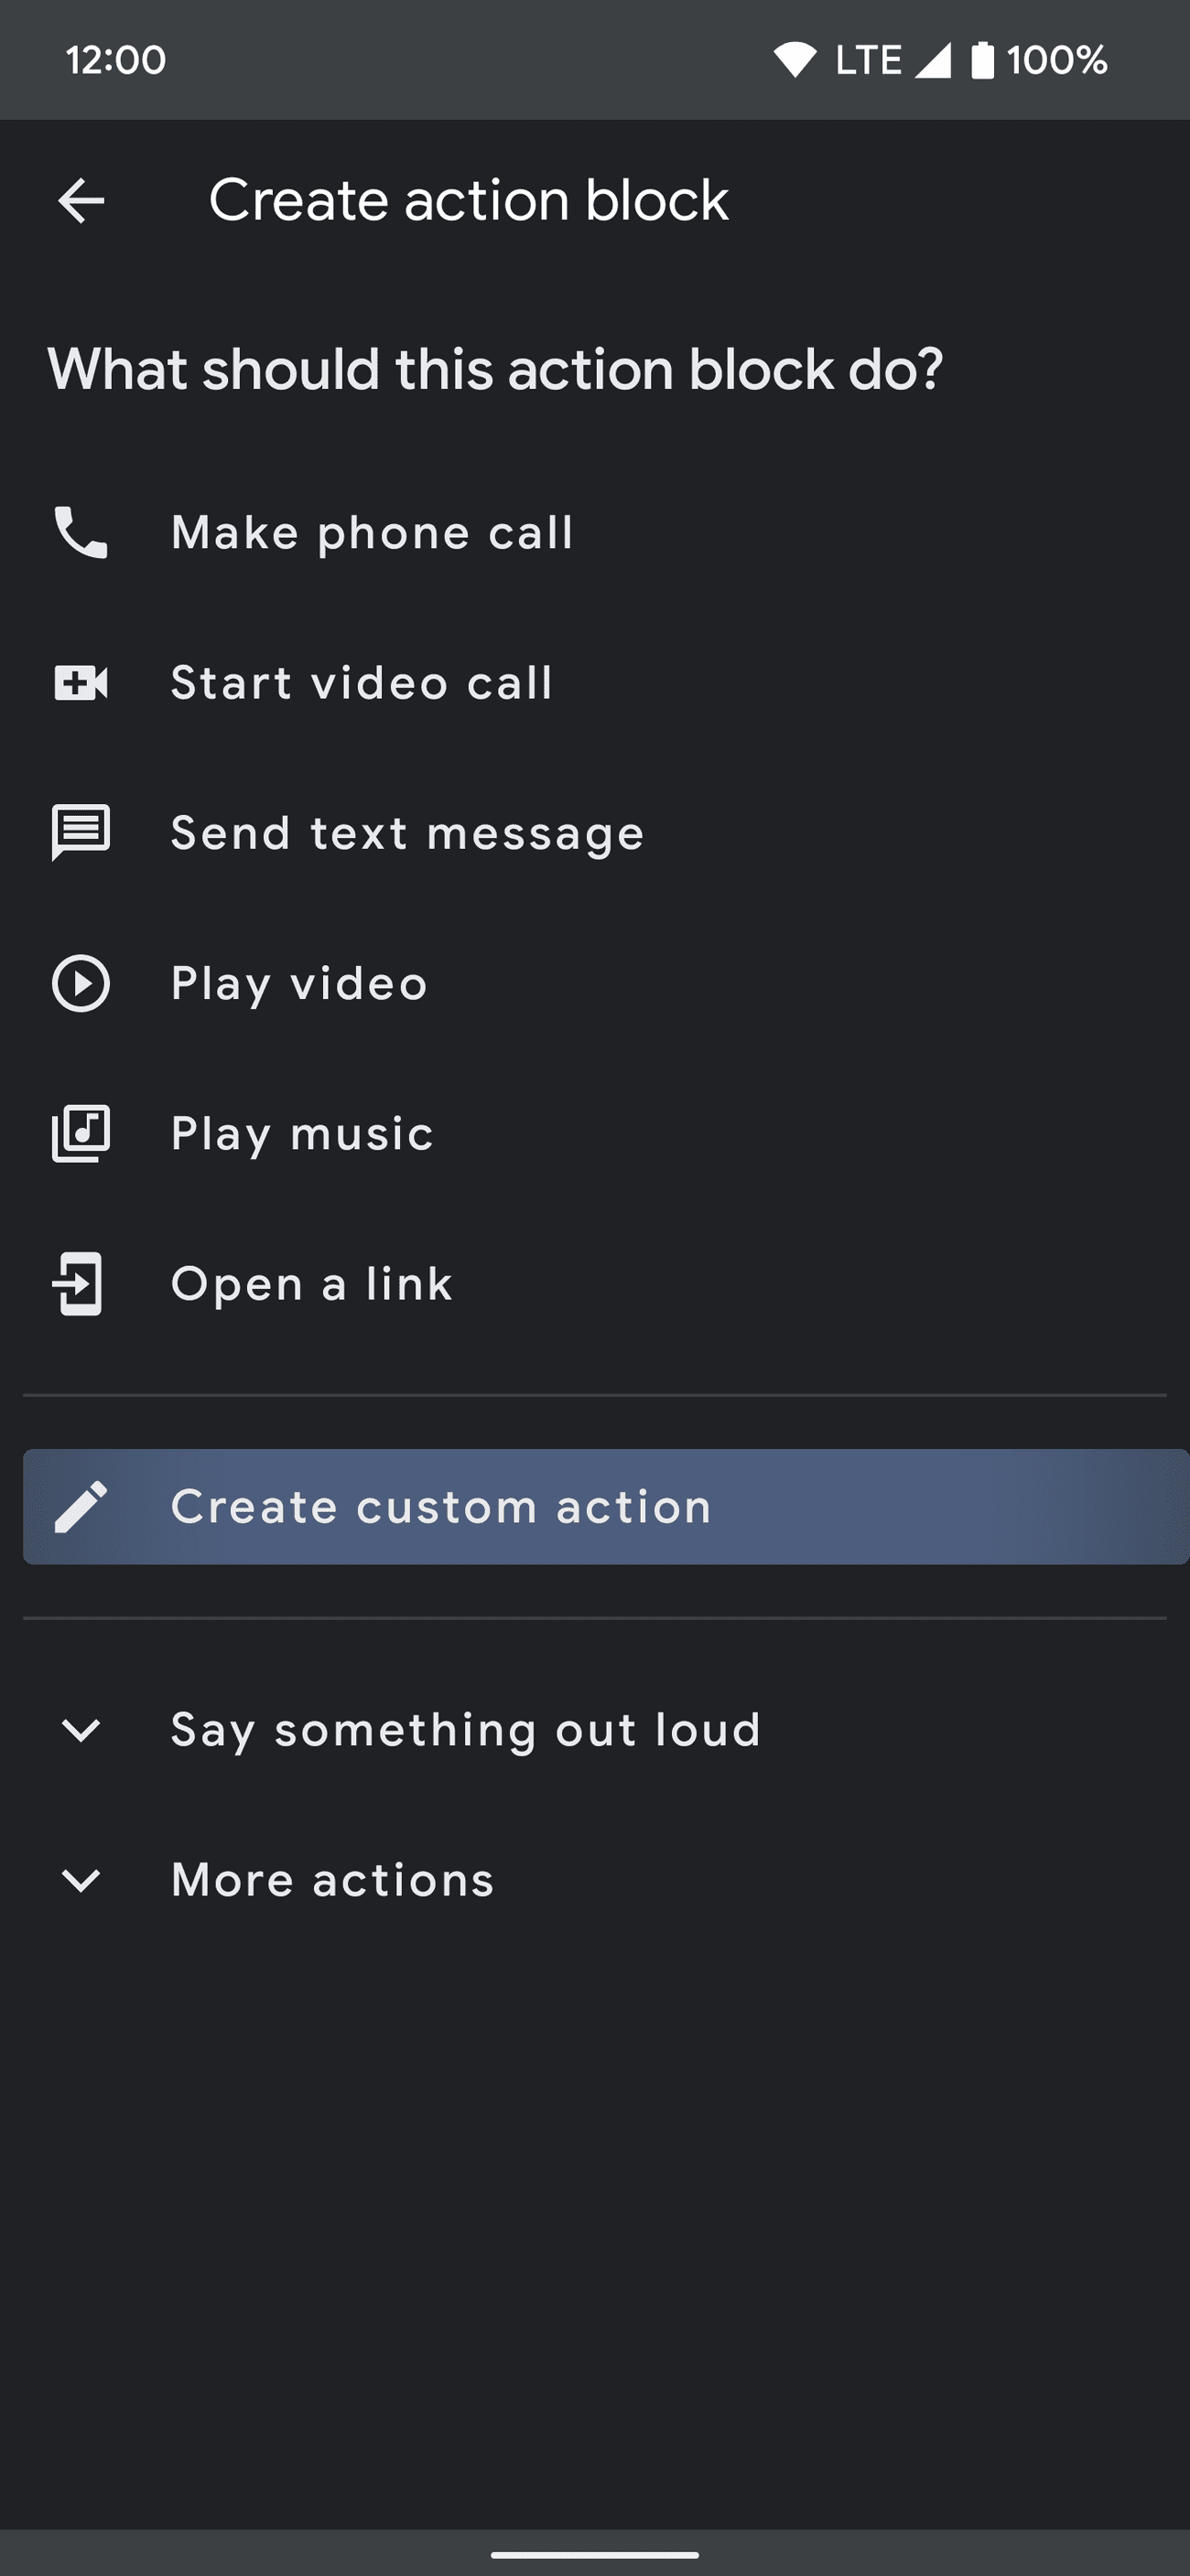Select Make phone call option

(x=373, y=532)
